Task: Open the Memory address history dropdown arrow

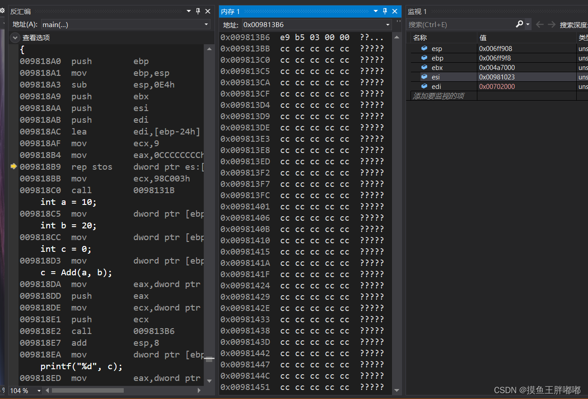Action: pyautogui.click(x=388, y=24)
